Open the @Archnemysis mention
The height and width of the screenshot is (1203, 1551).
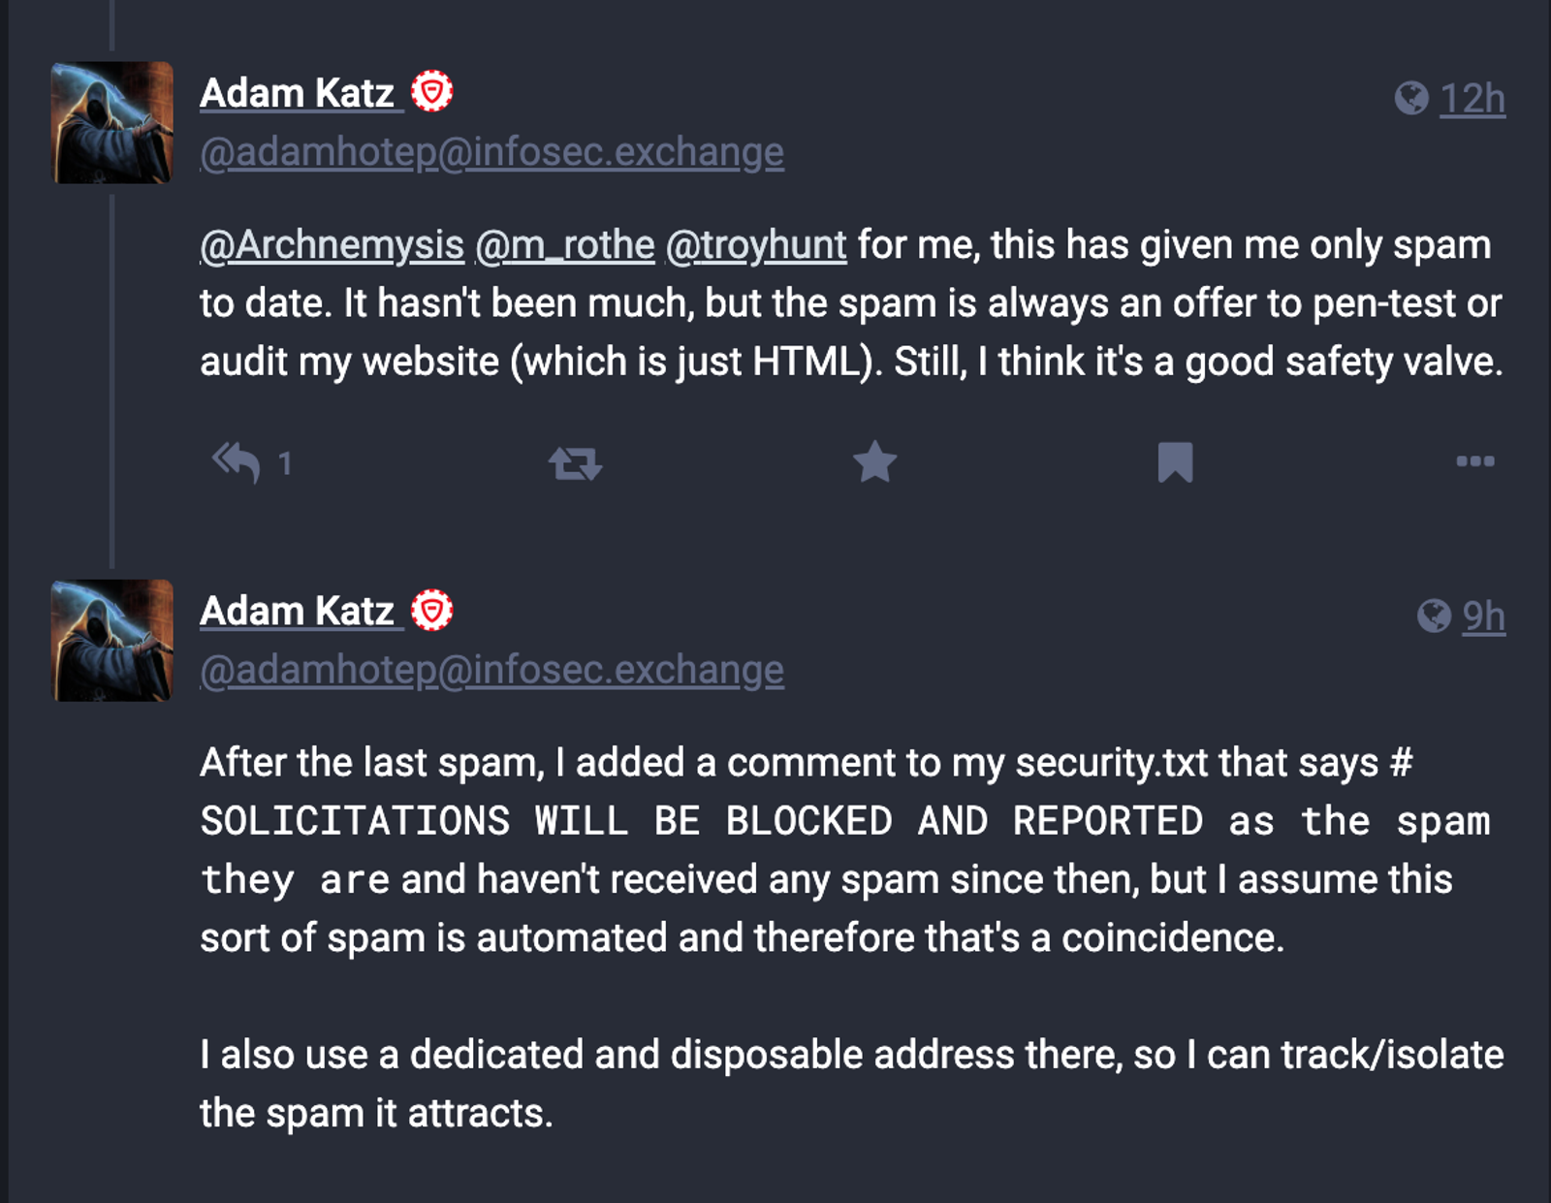click(332, 245)
